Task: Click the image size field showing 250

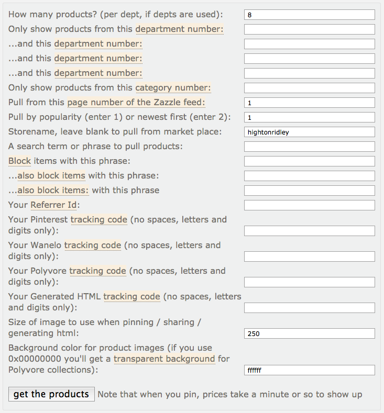Action: pyautogui.click(x=309, y=333)
